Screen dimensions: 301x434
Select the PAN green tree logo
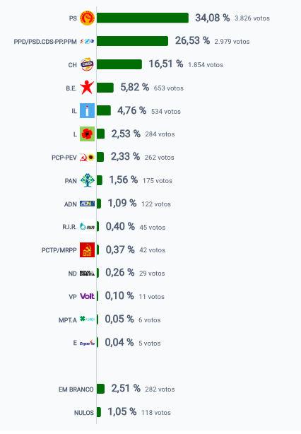click(x=87, y=180)
